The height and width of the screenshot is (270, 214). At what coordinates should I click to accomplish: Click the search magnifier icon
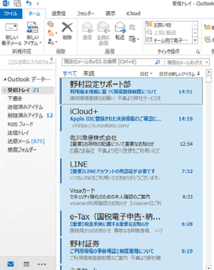click(x=157, y=62)
